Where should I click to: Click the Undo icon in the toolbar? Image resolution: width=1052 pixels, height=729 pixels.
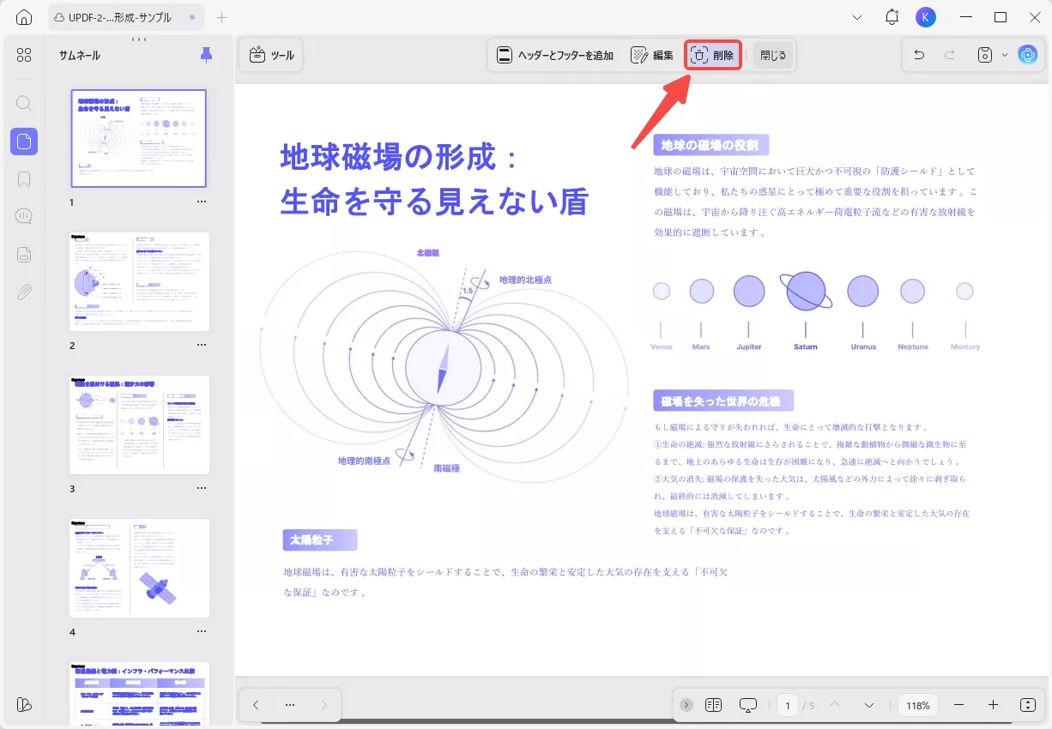click(x=919, y=55)
